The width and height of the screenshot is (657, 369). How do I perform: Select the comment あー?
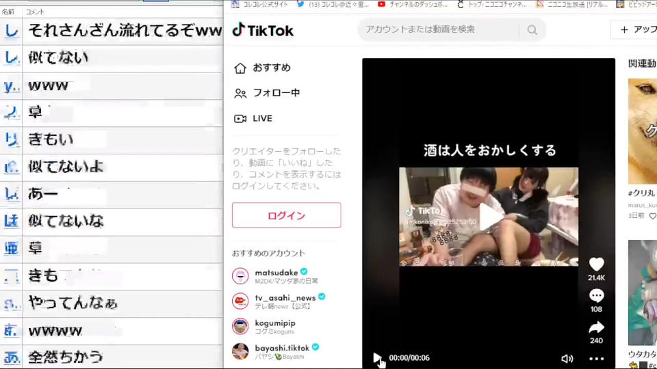(42, 193)
